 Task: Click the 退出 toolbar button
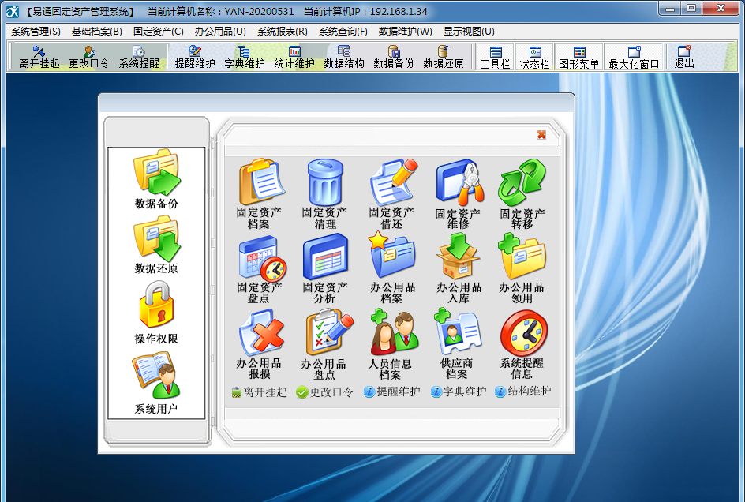[684, 57]
